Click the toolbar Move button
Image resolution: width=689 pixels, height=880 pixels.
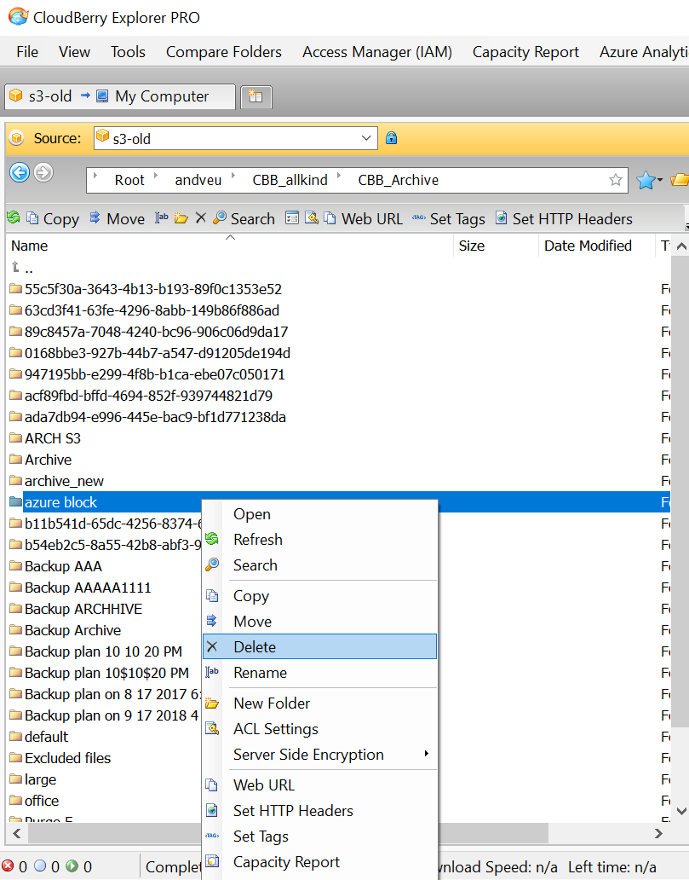118,219
